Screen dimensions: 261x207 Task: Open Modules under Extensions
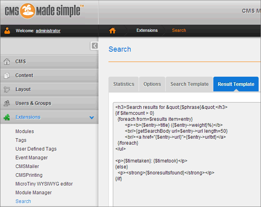tap(25, 132)
